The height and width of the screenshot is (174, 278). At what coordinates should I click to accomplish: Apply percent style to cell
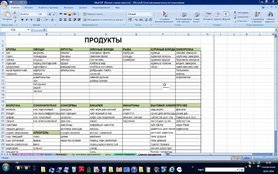click(136, 20)
